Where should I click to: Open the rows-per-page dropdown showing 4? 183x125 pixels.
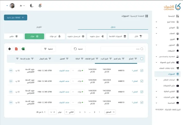pos(52,112)
